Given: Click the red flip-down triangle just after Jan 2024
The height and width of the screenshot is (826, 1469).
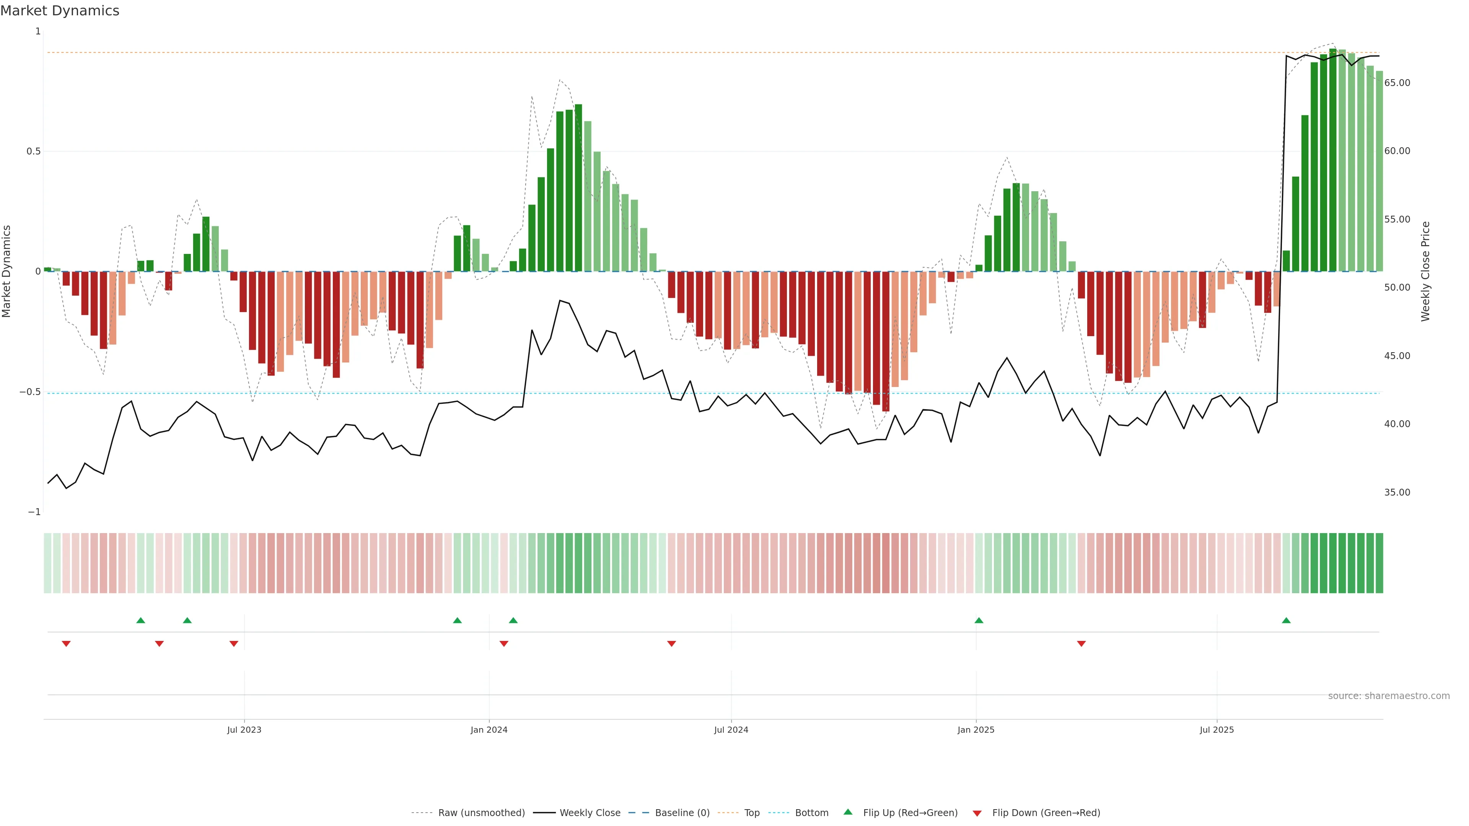Looking at the screenshot, I should (x=503, y=644).
